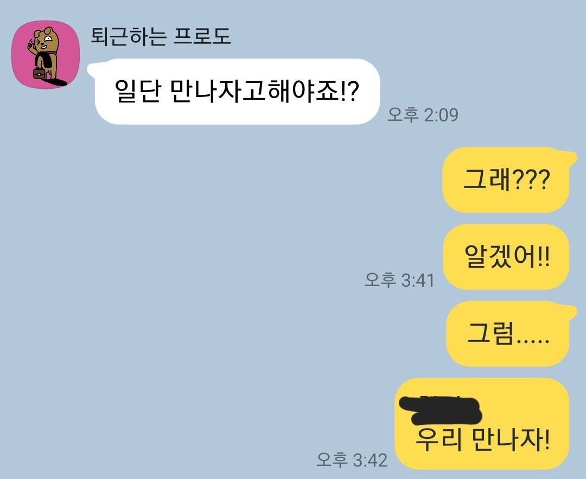Click the blacked-out redacted name scribble
This screenshot has height=479, width=586.
point(440,411)
